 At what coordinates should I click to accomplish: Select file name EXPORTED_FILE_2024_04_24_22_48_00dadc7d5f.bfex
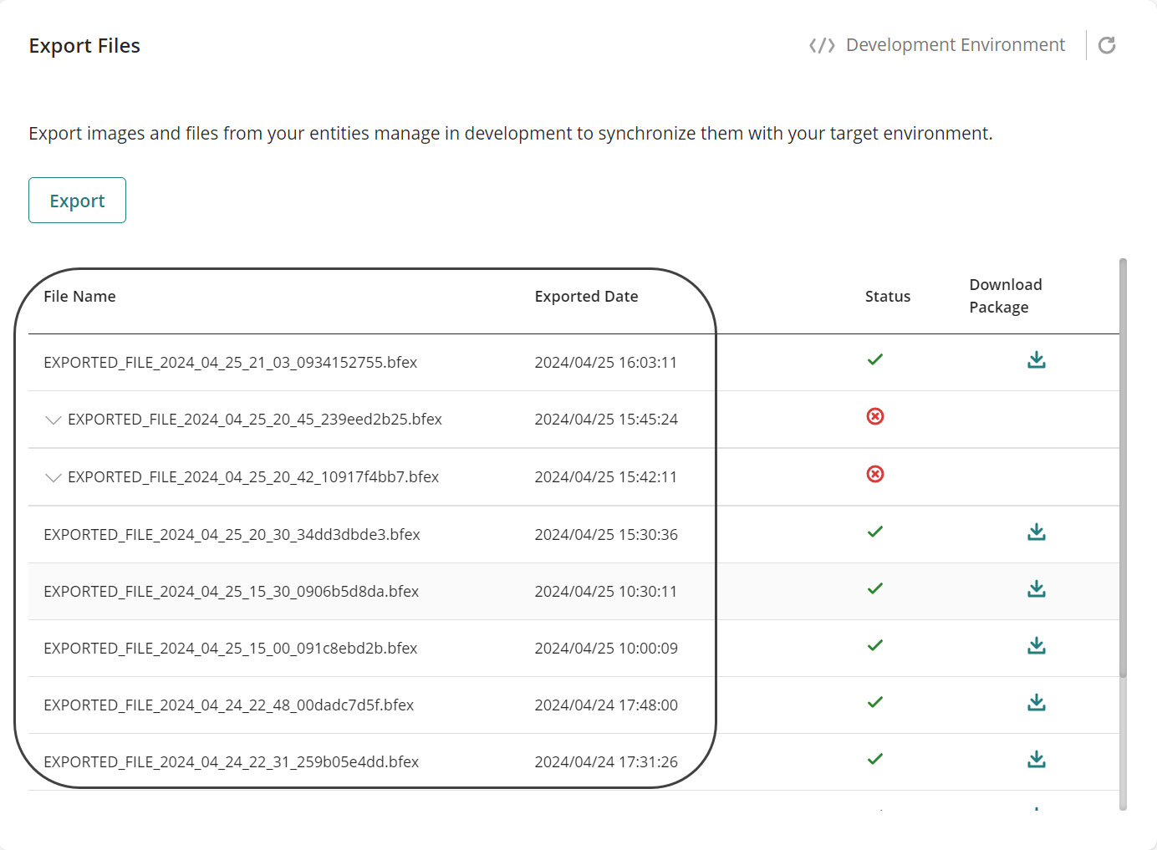click(x=228, y=705)
